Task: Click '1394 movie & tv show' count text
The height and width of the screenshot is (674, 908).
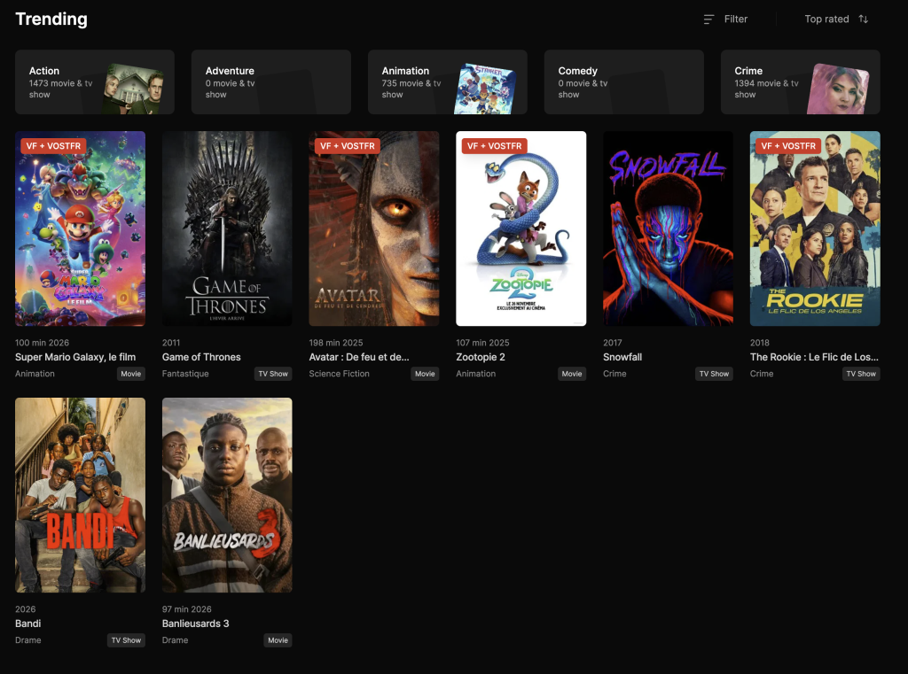Action: click(x=767, y=89)
